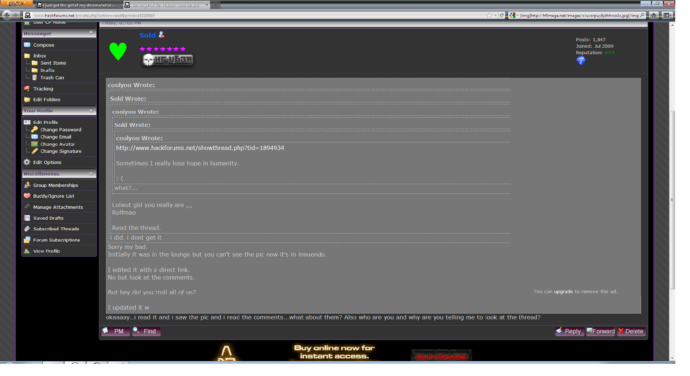Click the upgrade link to remove ad

click(563, 291)
